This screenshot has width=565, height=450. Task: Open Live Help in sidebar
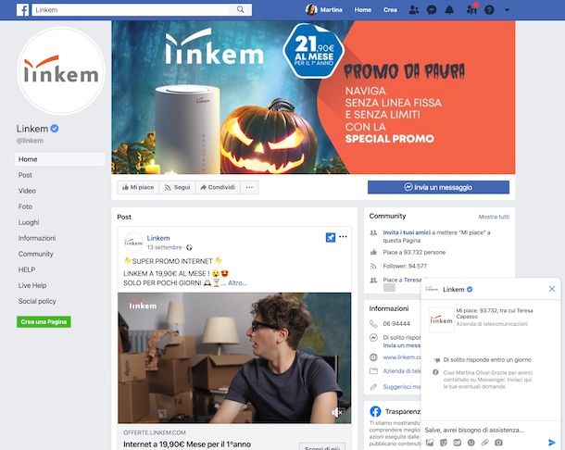click(x=32, y=285)
